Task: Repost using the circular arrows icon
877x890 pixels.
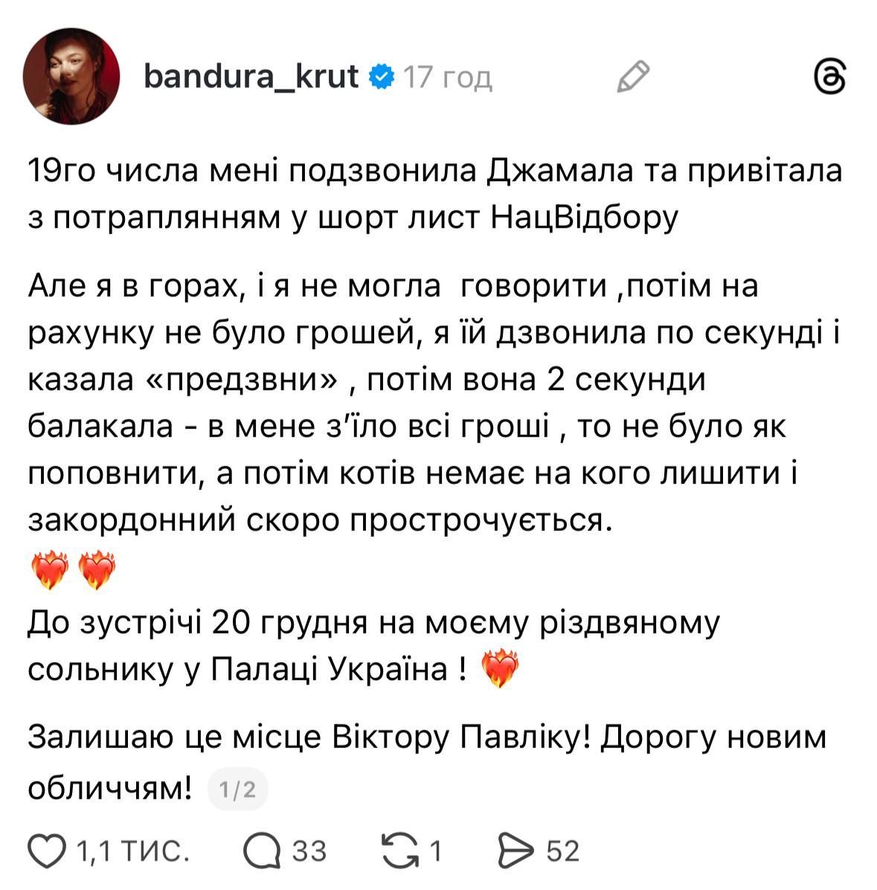Action: (x=399, y=851)
